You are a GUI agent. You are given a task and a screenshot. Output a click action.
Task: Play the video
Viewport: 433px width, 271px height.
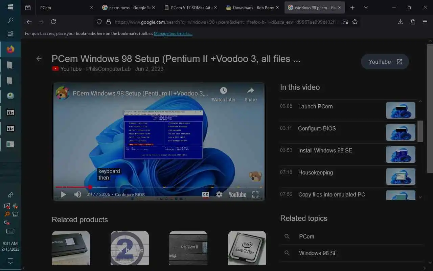pyautogui.click(x=63, y=194)
